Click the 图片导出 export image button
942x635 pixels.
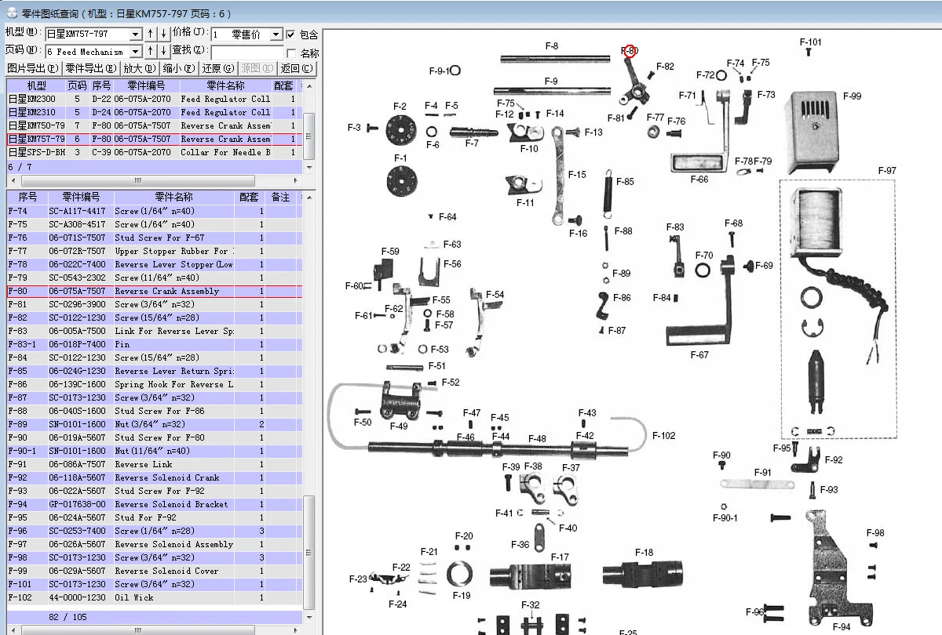point(33,68)
